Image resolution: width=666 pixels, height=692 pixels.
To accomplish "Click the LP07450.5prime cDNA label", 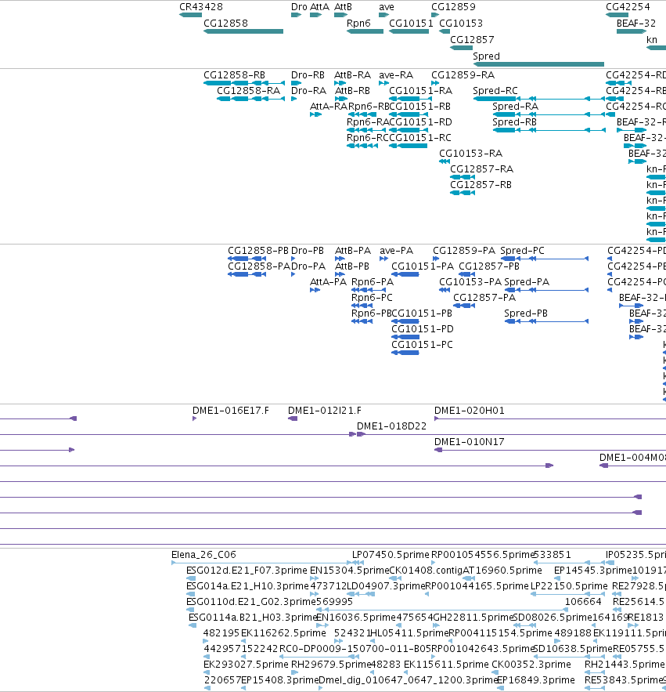I will [391, 555].
